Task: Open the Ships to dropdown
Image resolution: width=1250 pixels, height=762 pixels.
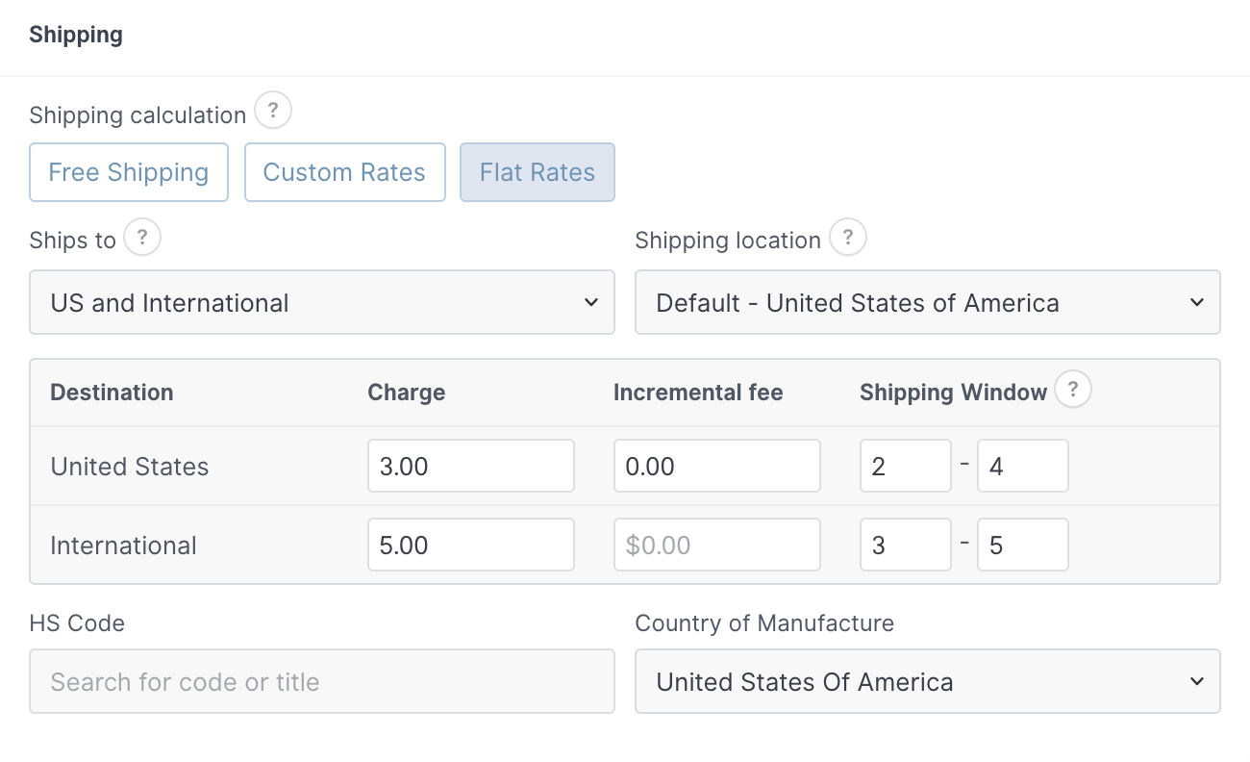Action: point(322,302)
